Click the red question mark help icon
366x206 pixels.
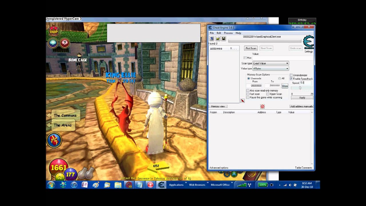click(x=65, y=43)
